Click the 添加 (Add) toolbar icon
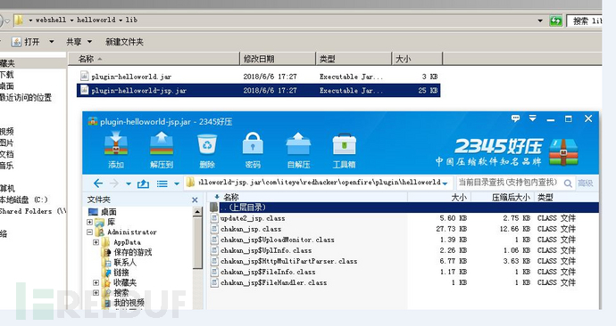Image resolution: width=616 pixels, height=326 pixels. click(116, 151)
